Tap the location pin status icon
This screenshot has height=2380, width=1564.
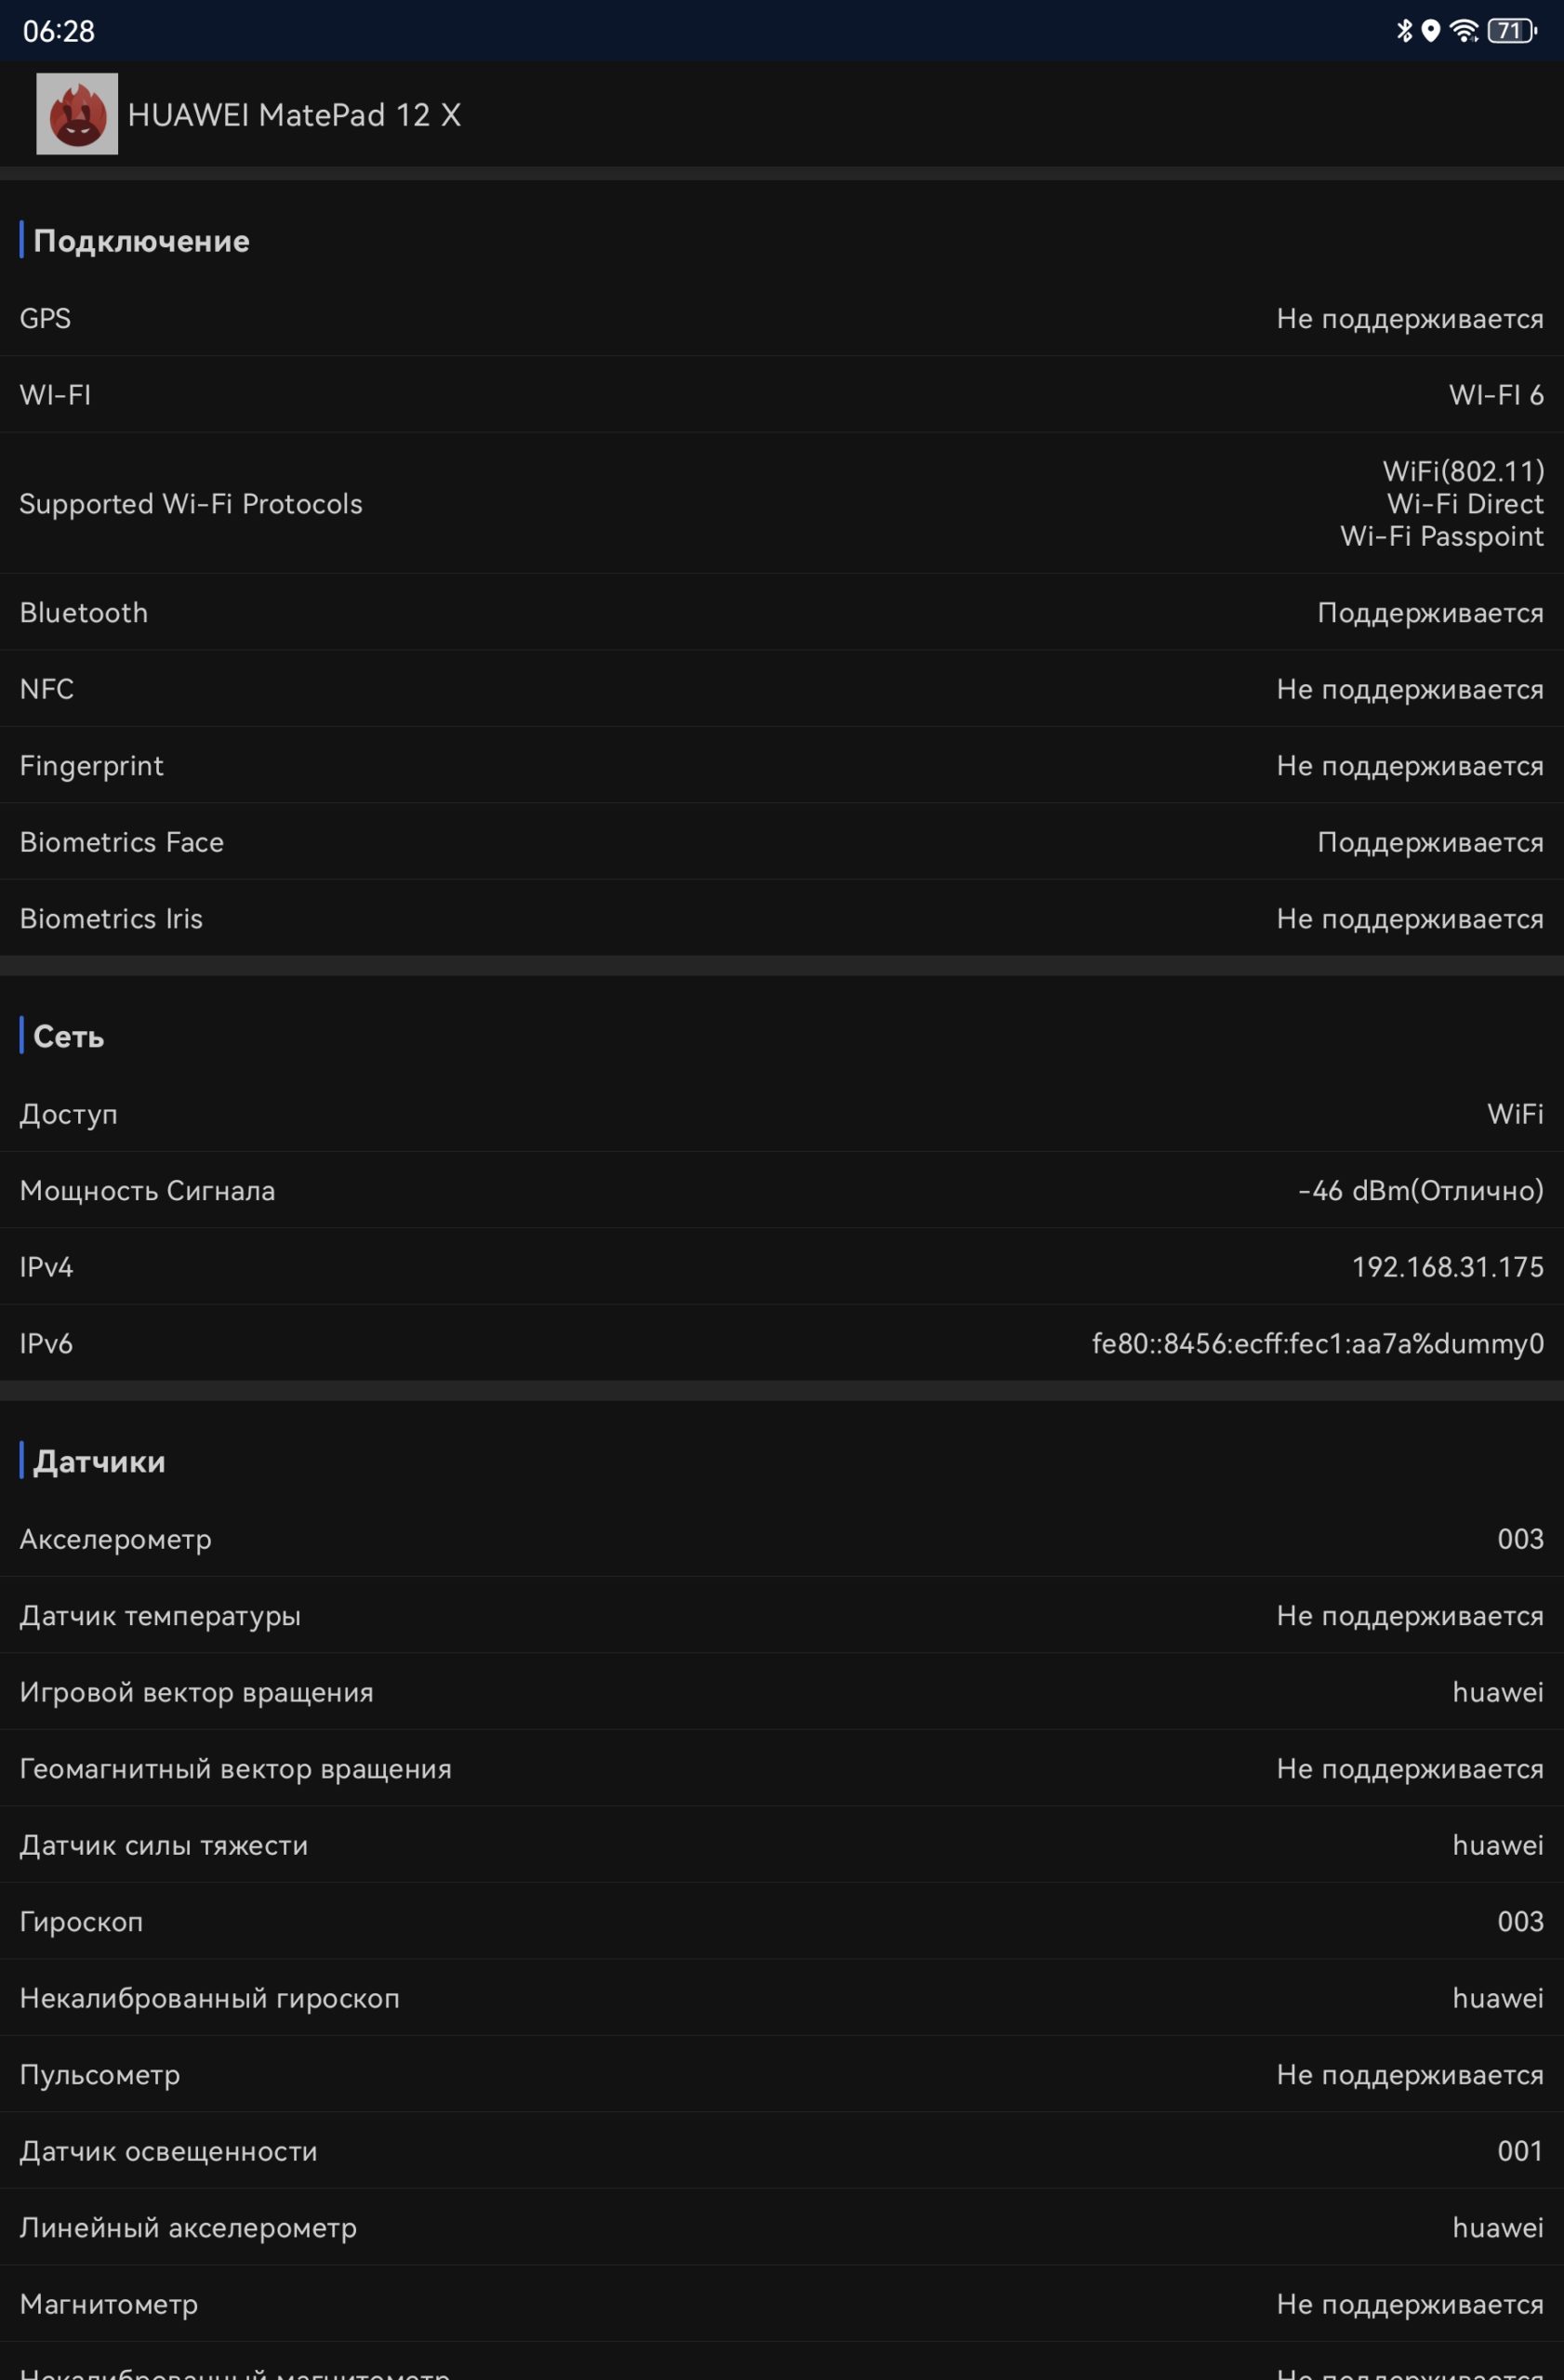pyautogui.click(x=1431, y=31)
